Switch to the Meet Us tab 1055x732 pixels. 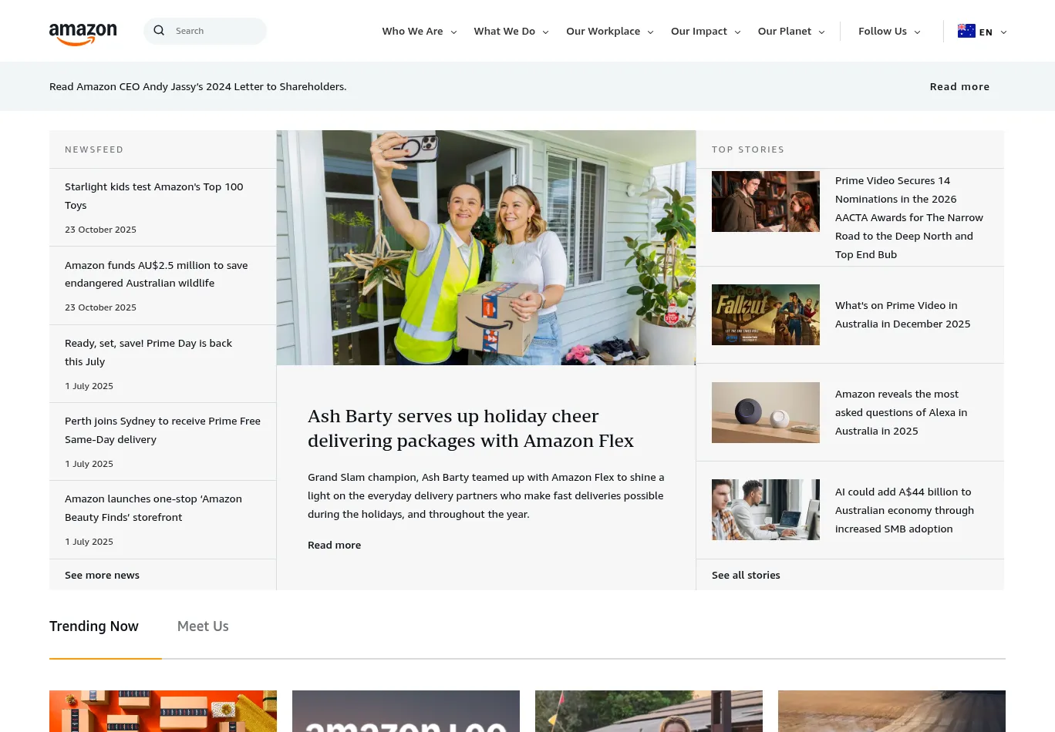pos(203,626)
